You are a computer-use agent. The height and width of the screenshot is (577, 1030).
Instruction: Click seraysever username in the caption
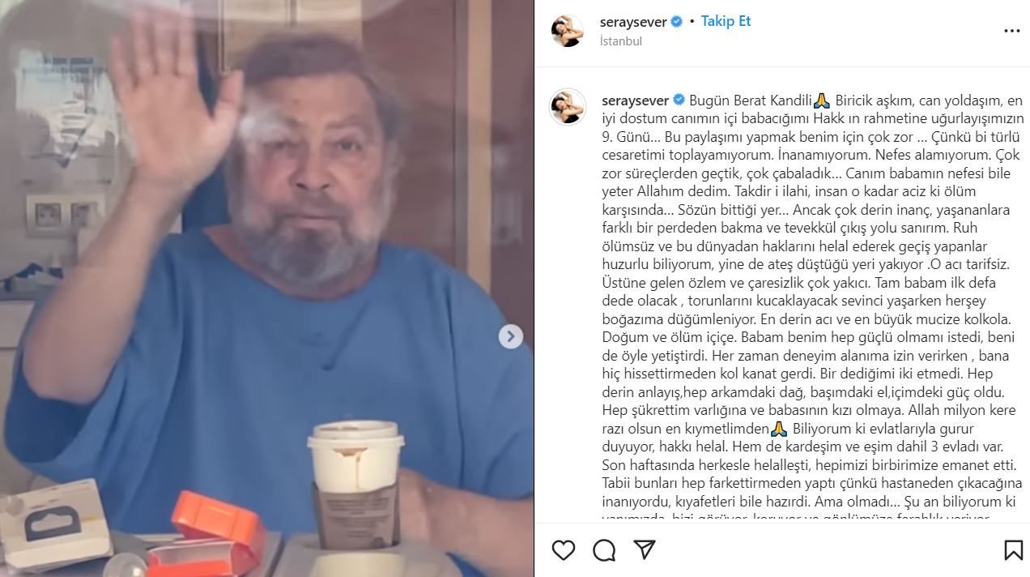click(x=636, y=100)
